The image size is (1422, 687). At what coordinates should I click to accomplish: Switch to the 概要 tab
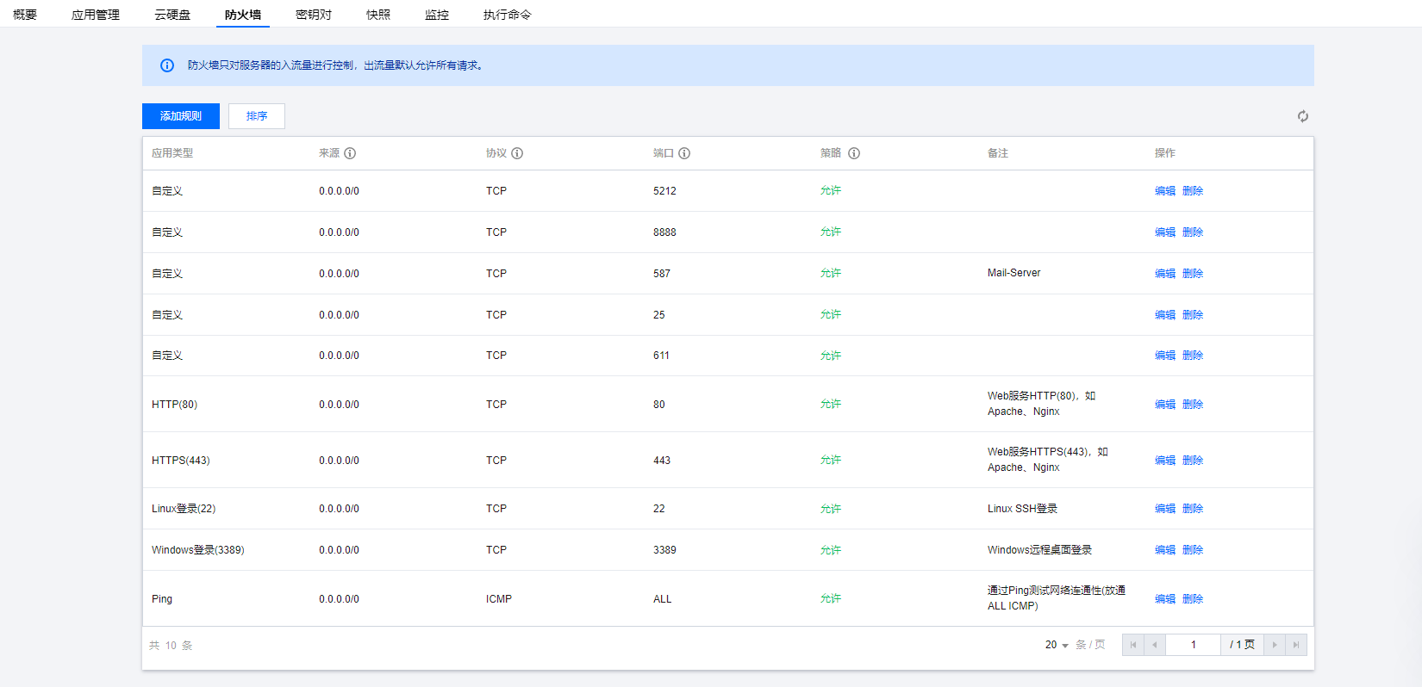click(25, 15)
